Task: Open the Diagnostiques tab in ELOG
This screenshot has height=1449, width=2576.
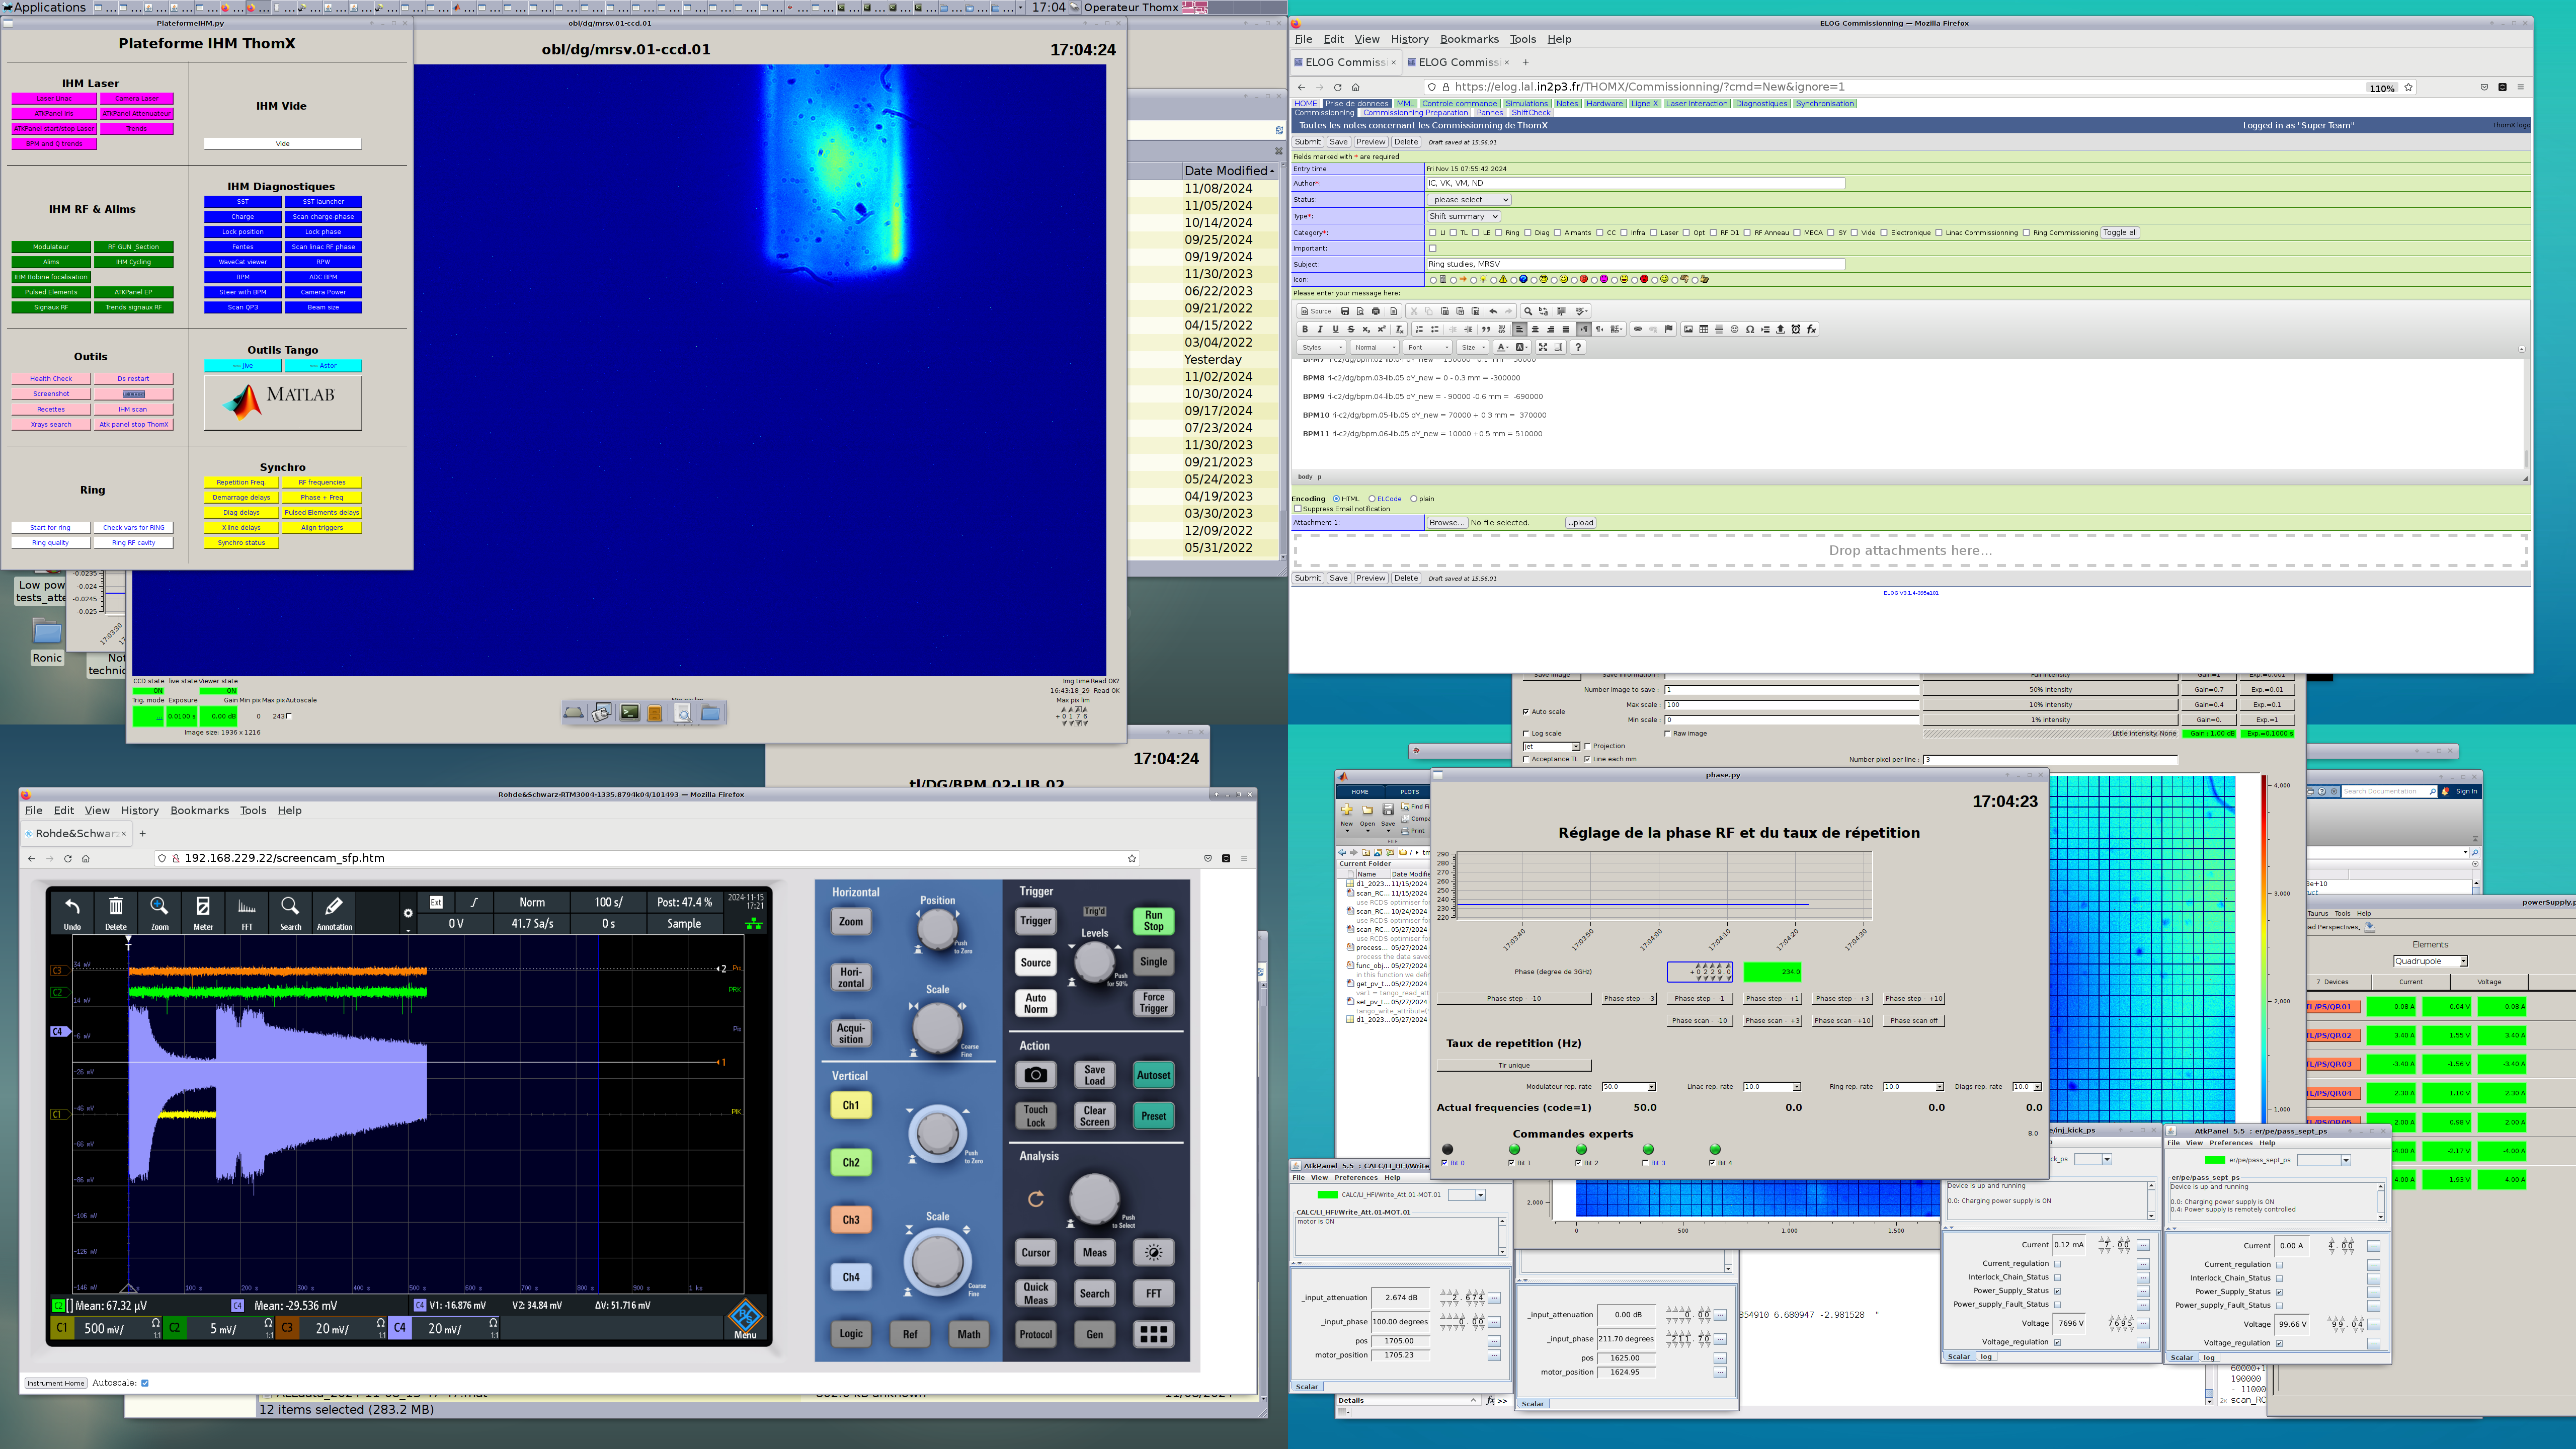Action: (1761, 103)
